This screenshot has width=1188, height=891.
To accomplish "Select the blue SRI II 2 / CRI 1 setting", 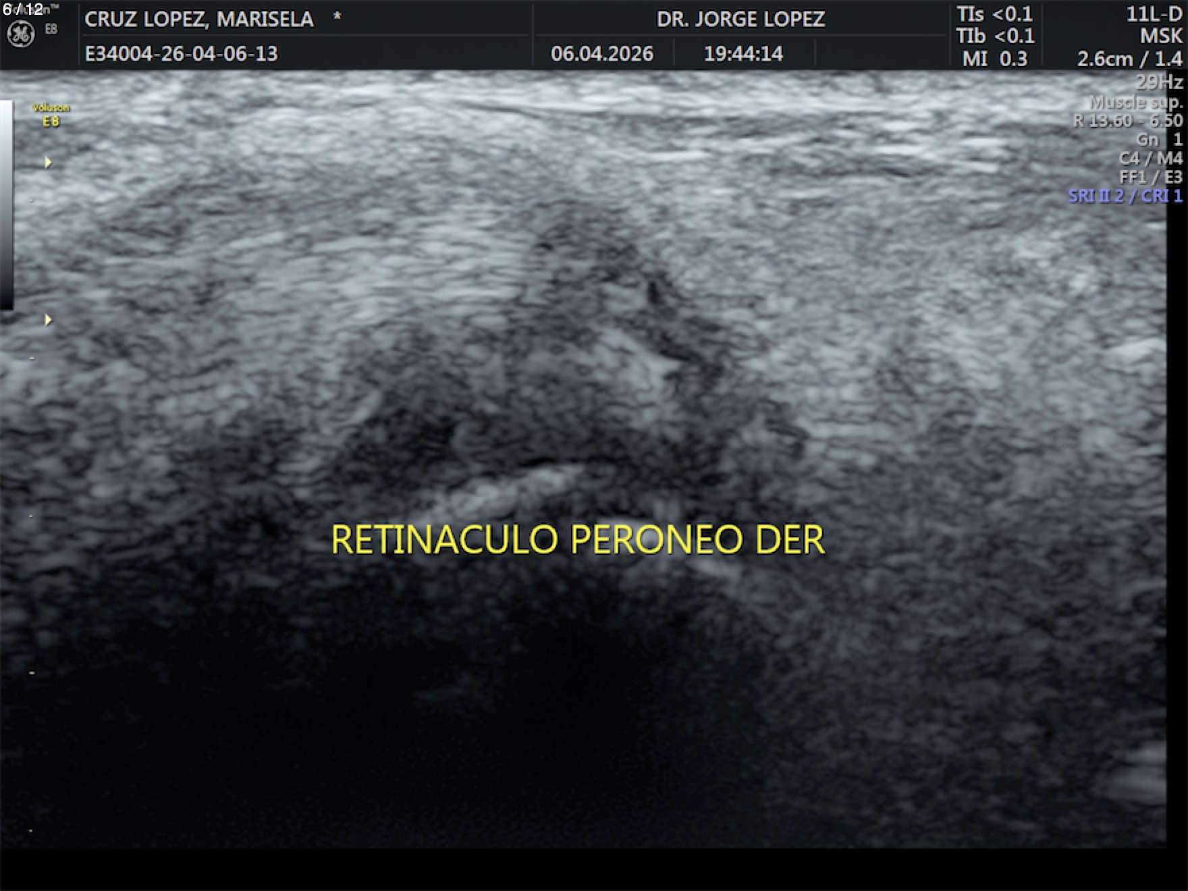I will click(1125, 196).
